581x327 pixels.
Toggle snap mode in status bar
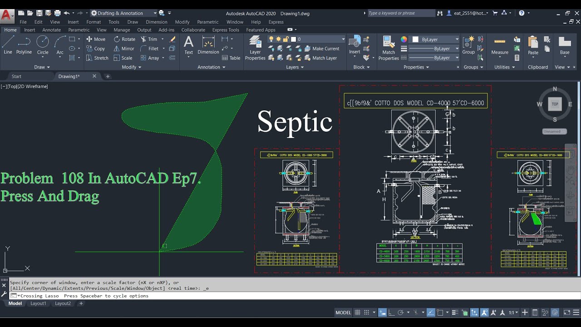click(x=366, y=312)
